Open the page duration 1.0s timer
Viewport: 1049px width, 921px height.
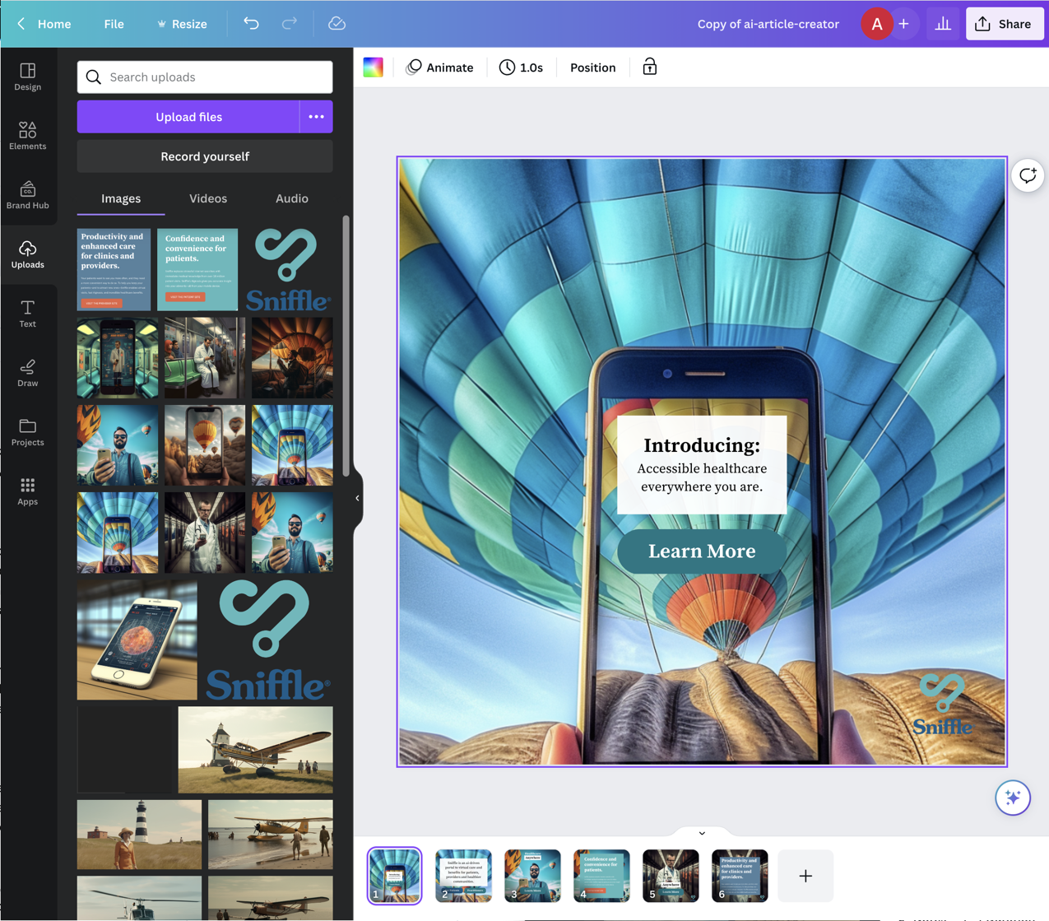pos(522,67)
